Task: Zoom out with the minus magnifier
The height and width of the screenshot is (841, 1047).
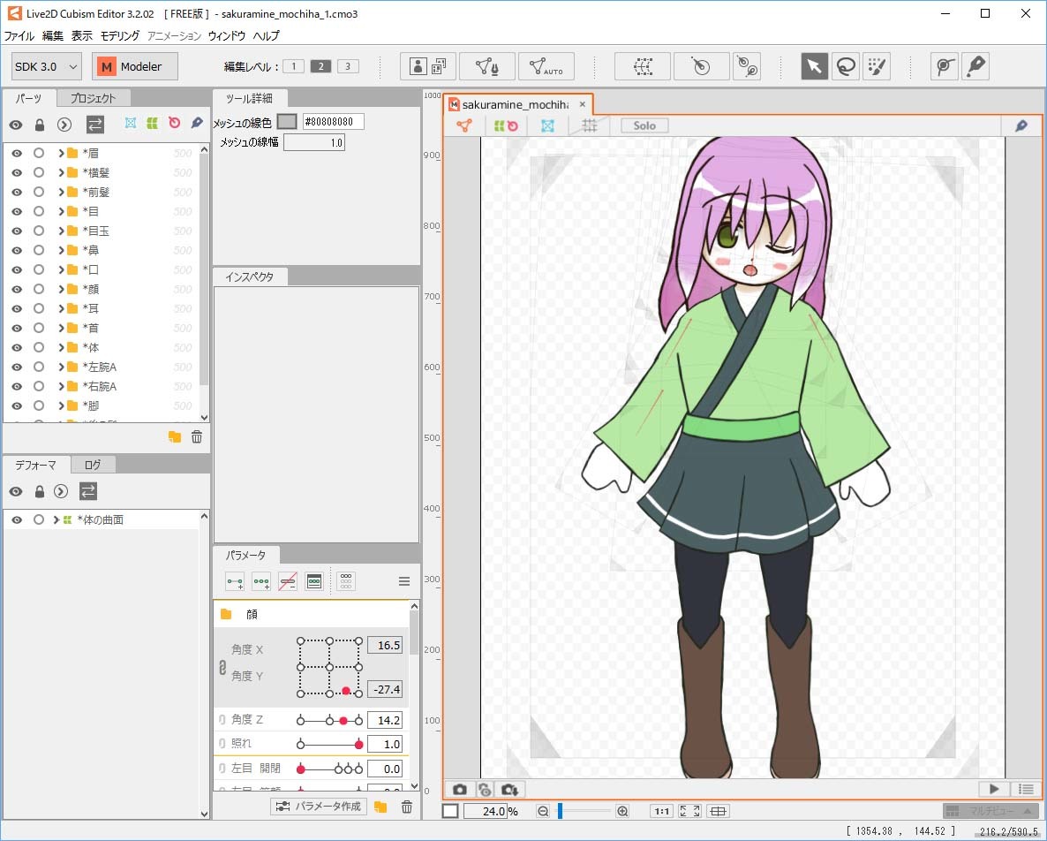Action: pyautogui.click(x=543, y=811)
